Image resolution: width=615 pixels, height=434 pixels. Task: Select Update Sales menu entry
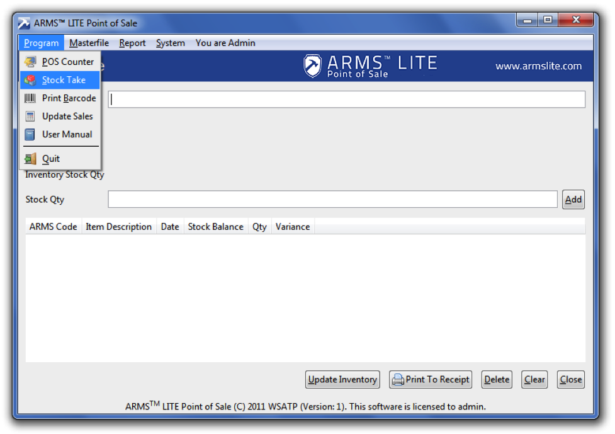click(x=60, y=116)
